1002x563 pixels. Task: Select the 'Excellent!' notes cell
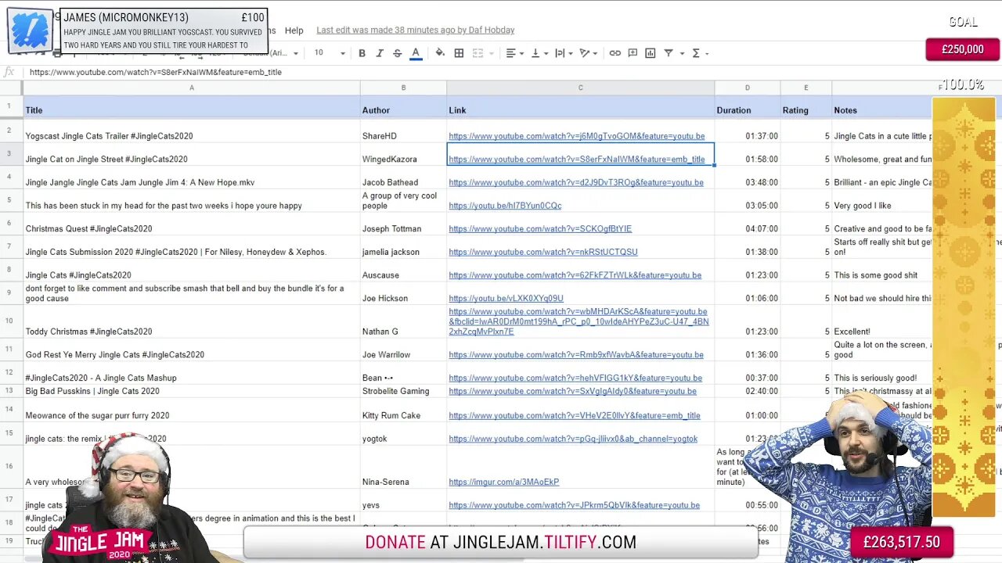point(882,321)
